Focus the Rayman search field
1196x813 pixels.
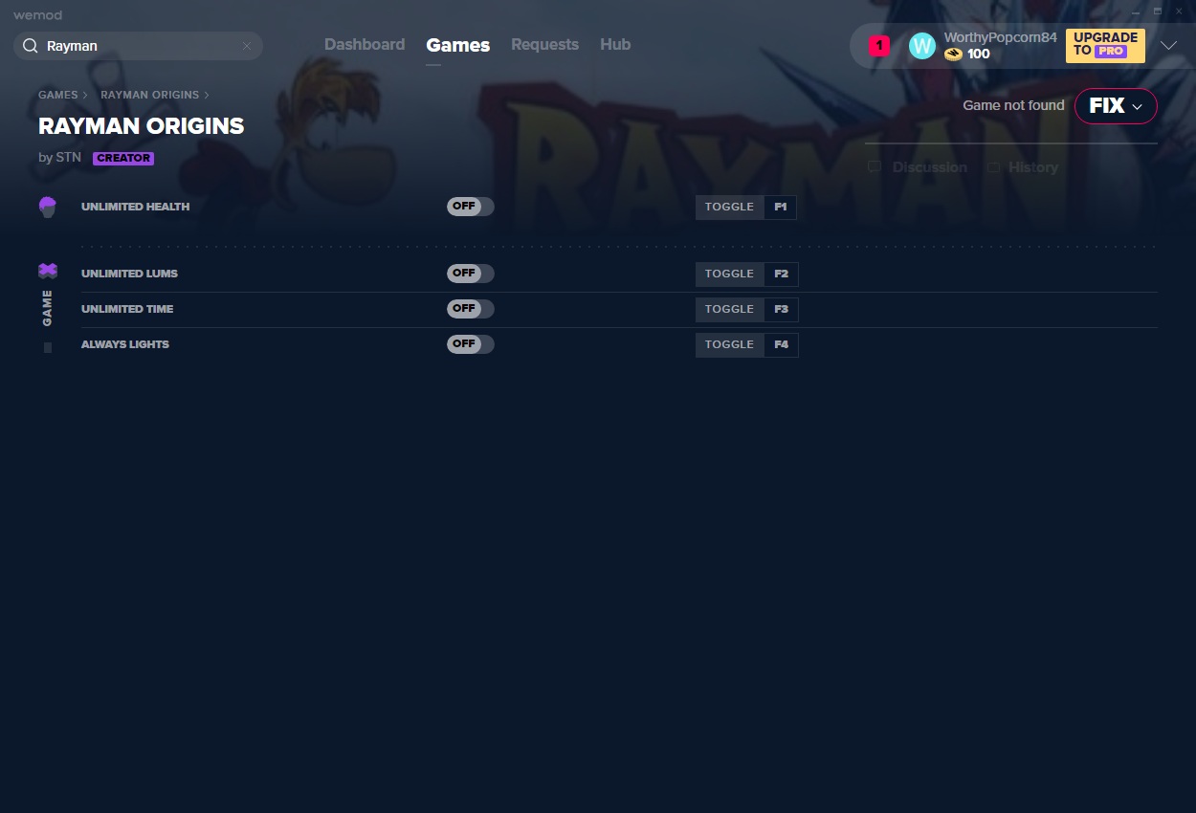(138, 46)
